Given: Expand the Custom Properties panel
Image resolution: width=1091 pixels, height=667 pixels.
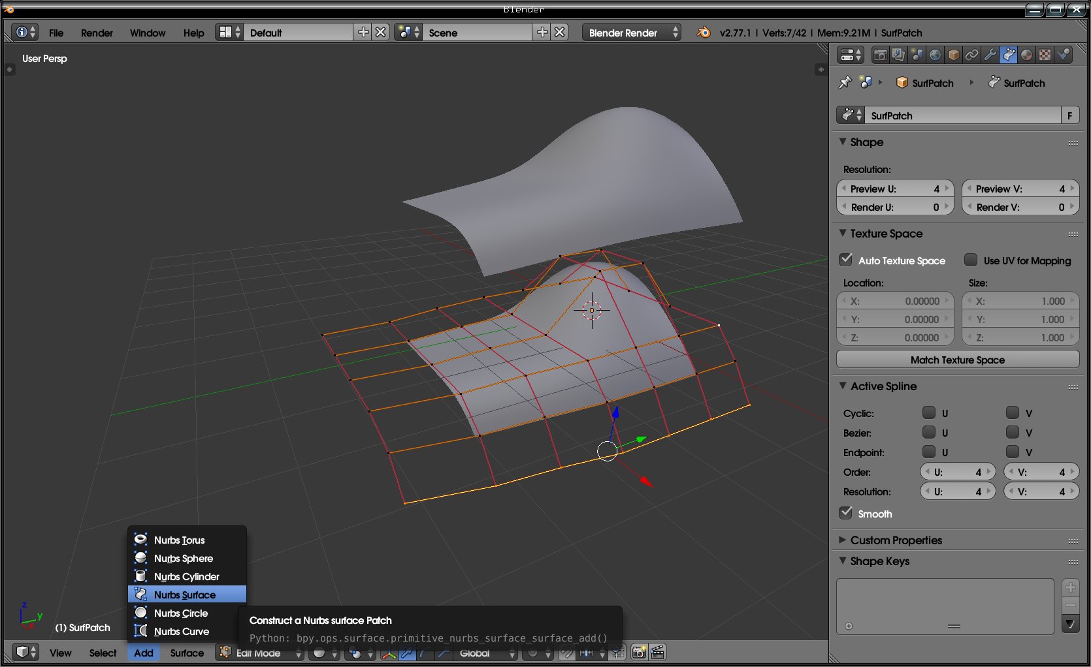Looking at the screenshot, I should tap(896, 540).
